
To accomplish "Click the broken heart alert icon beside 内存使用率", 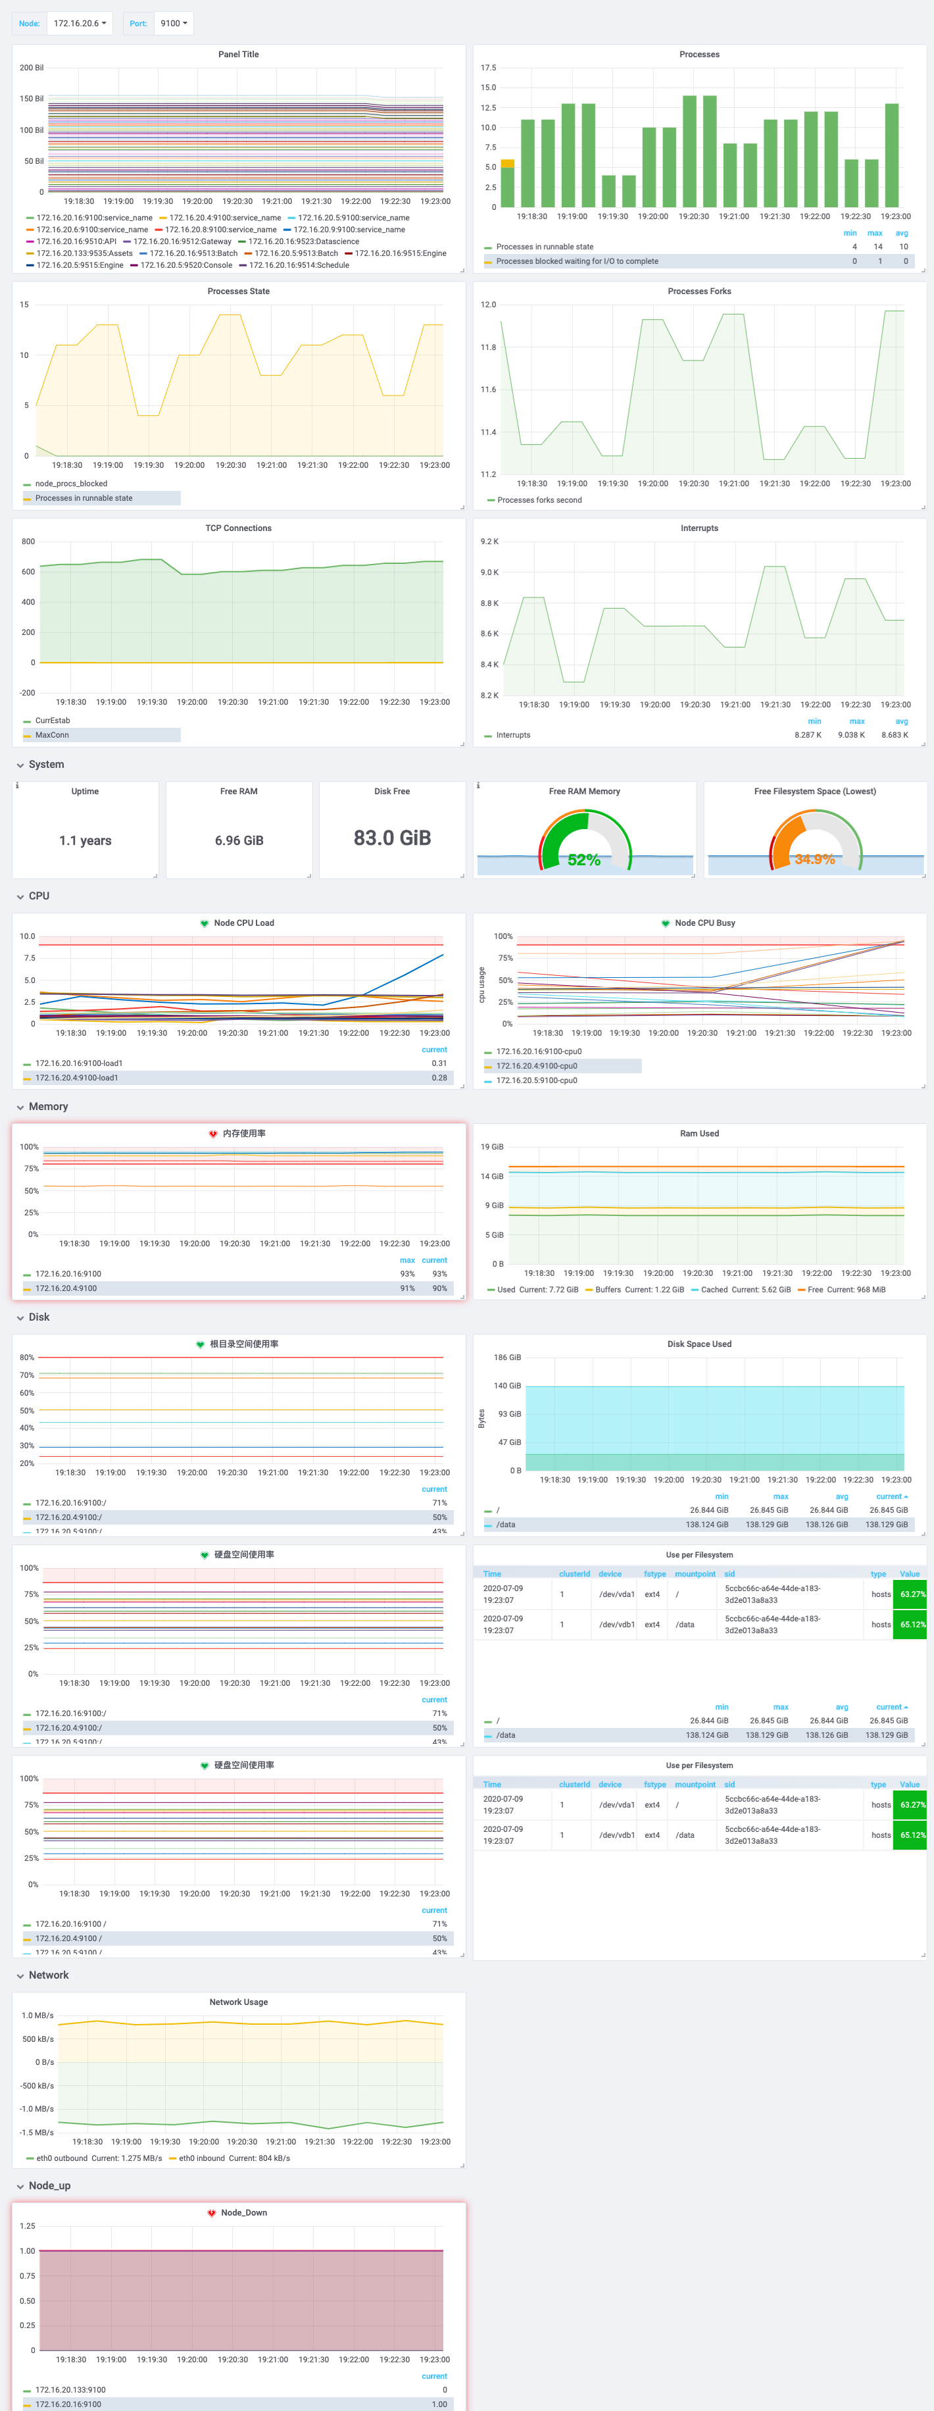I will click(212, 1133).
